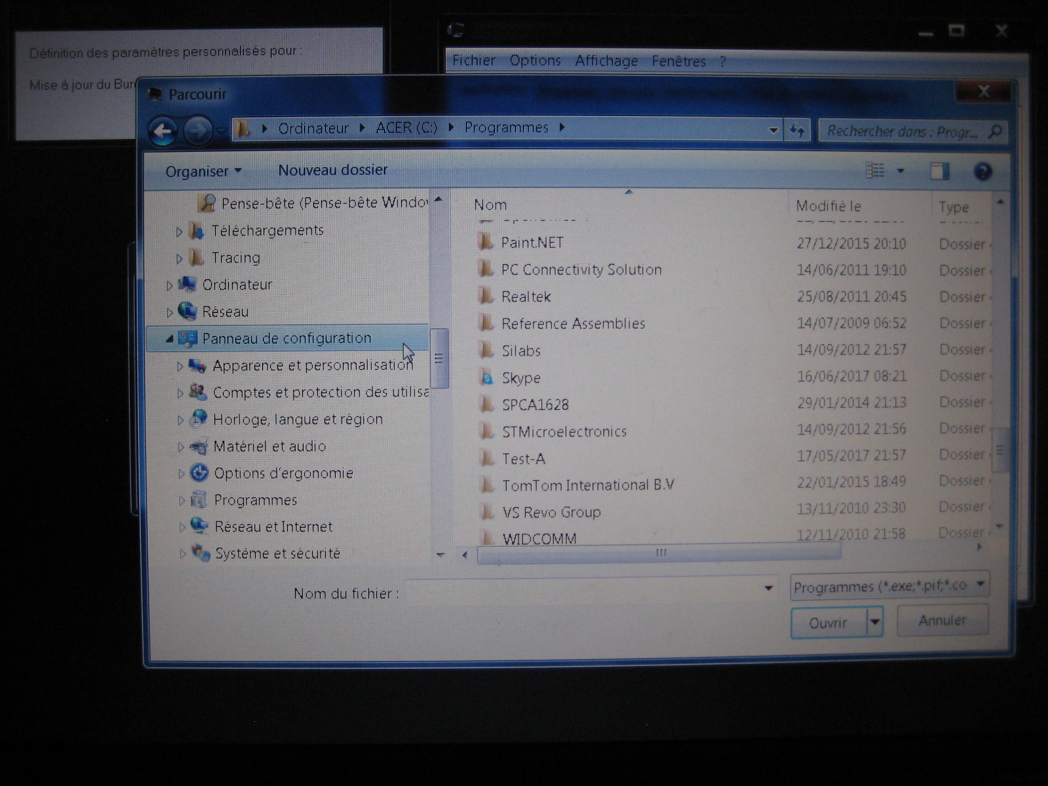Select Matériel et audio tree item
The height and width of the screenshot is (786, 1048).
tap(269, 446)
